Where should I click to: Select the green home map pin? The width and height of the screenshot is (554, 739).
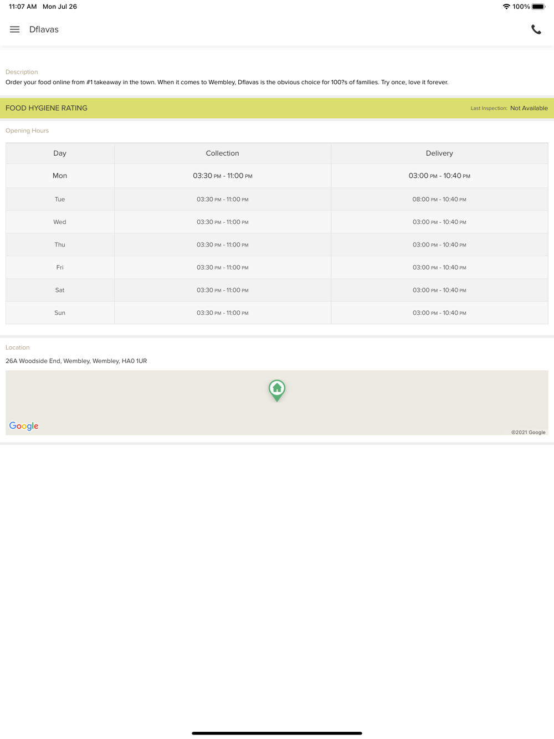click(x=277, y=391)
